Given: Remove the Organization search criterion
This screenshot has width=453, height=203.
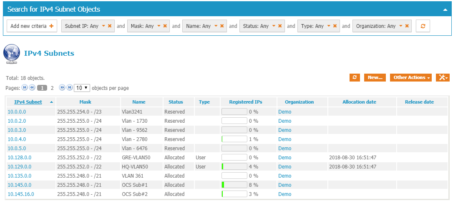Looking at the screenshot, I should (x=407, y=26).
